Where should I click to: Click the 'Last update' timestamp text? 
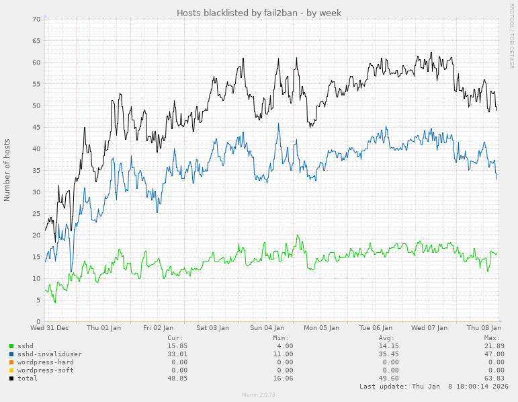tap(433, 387)
